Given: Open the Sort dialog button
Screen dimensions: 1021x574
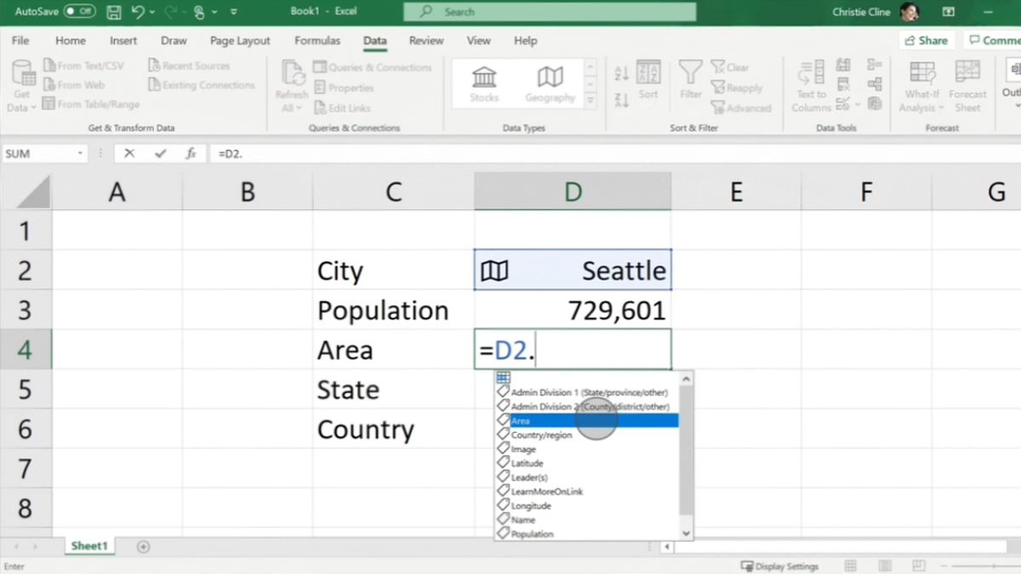Looking at the screenshot, I should [x=648, y=81].
